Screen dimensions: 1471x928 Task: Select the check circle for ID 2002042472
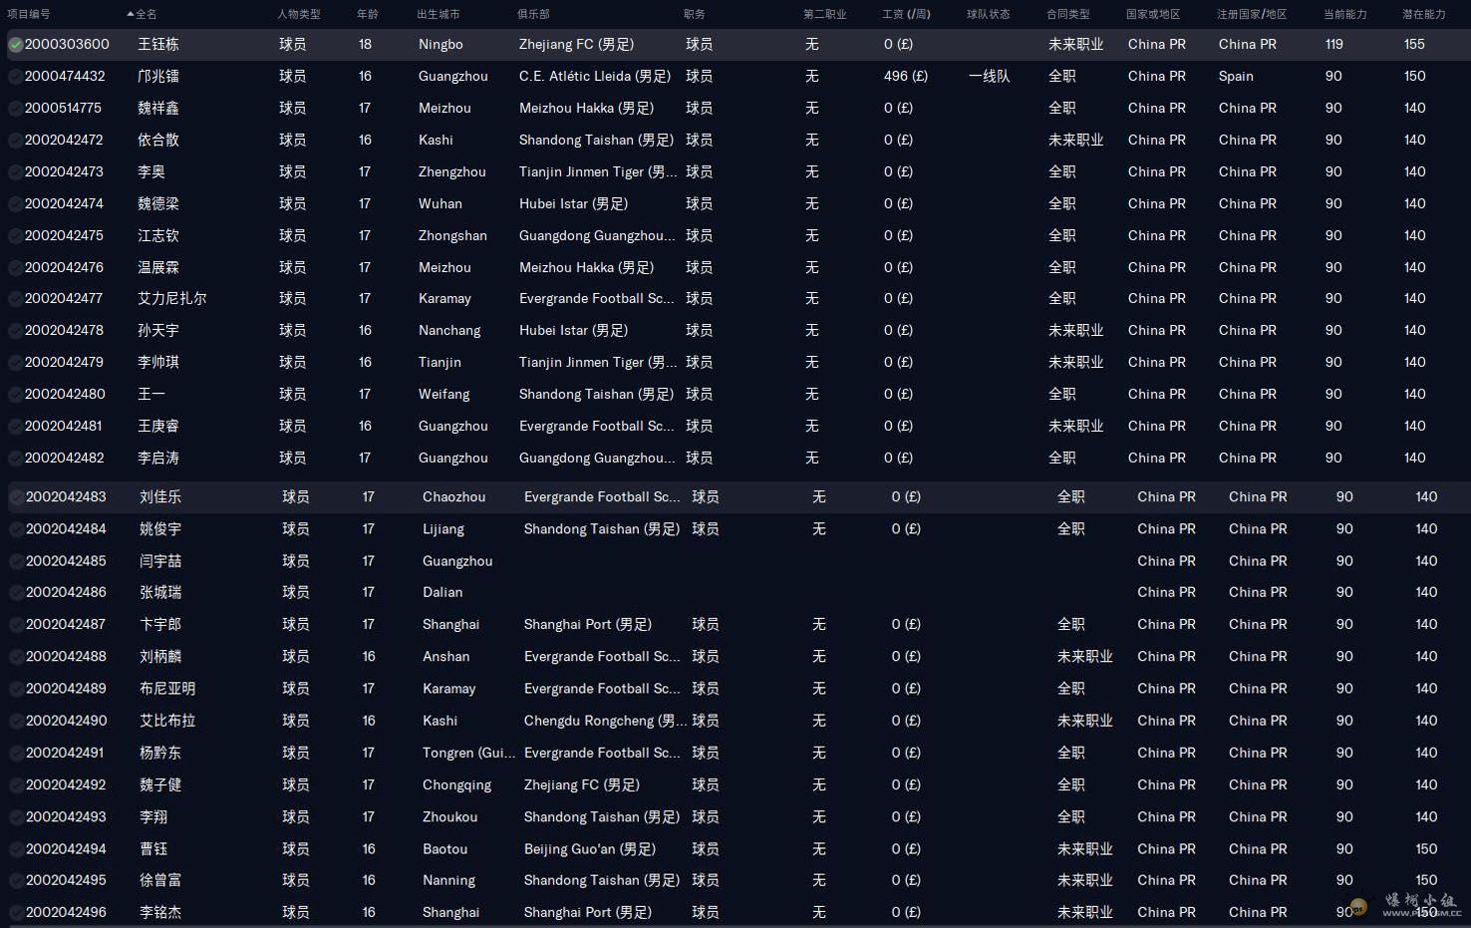pyautogui.click(x=15, y=141)
